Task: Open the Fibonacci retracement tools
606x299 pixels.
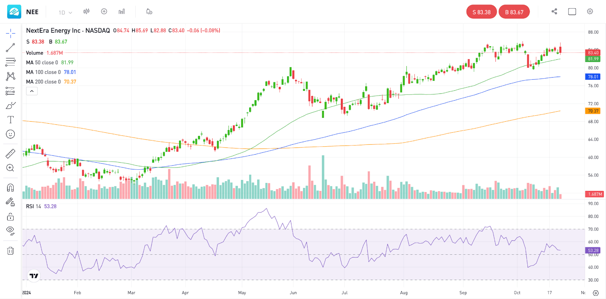Action: 11,62
